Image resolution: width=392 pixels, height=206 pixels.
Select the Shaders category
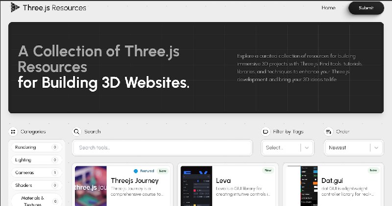36,185
